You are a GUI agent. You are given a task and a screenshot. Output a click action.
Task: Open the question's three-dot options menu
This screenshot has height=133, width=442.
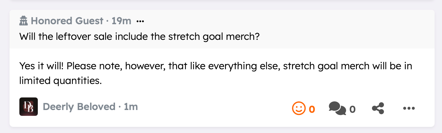click(140, 21)
